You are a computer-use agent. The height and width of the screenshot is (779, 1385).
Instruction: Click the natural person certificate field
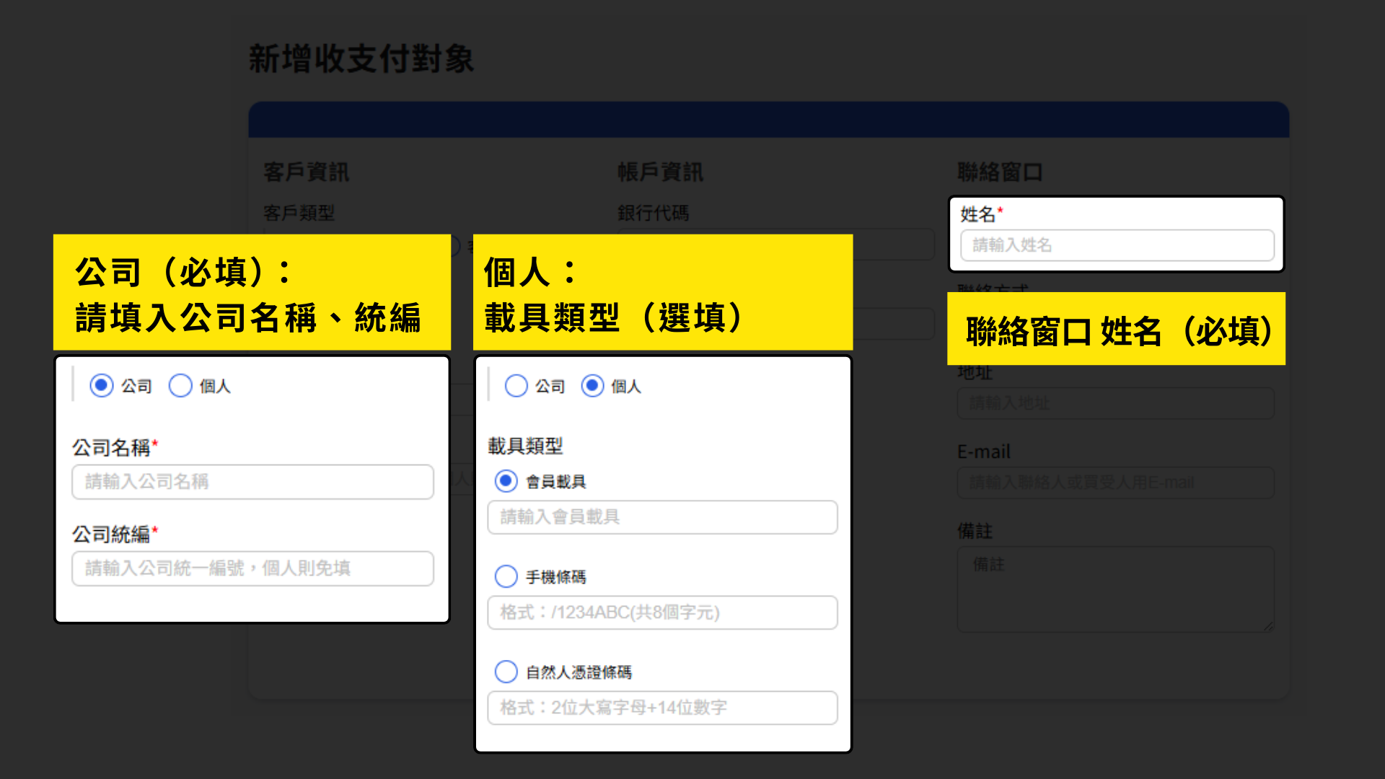(662, 708)
